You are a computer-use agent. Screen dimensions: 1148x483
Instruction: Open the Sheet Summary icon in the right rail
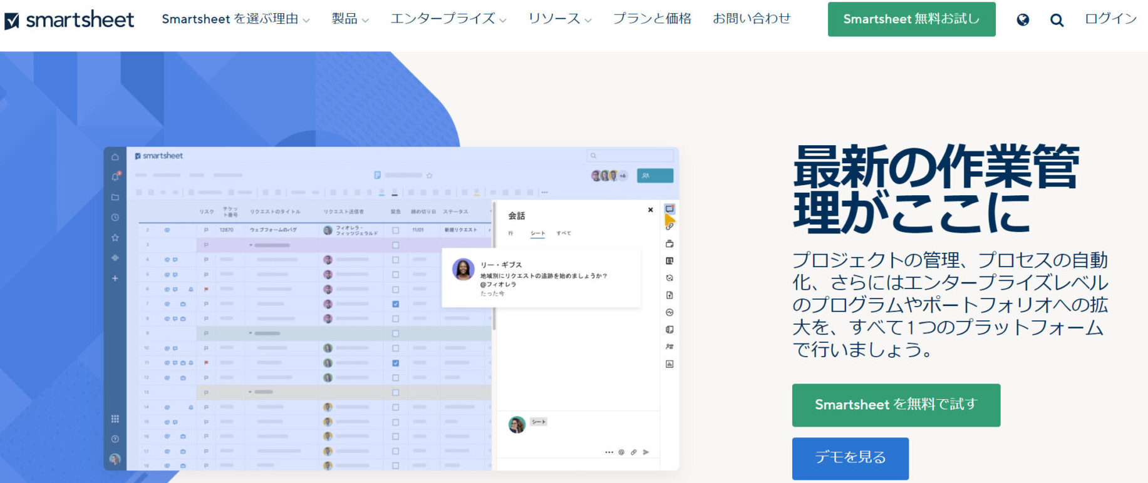670,329
